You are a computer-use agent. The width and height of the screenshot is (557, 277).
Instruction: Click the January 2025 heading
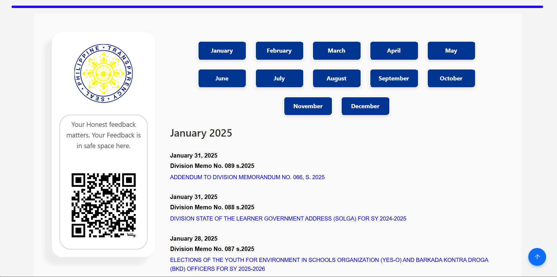point(201,133)
